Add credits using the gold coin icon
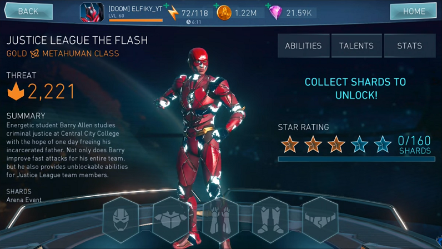 click(x=224, y=13)
